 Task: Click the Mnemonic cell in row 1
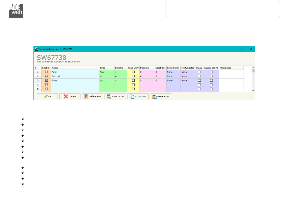pyautogui.click(x=231, y=72)
